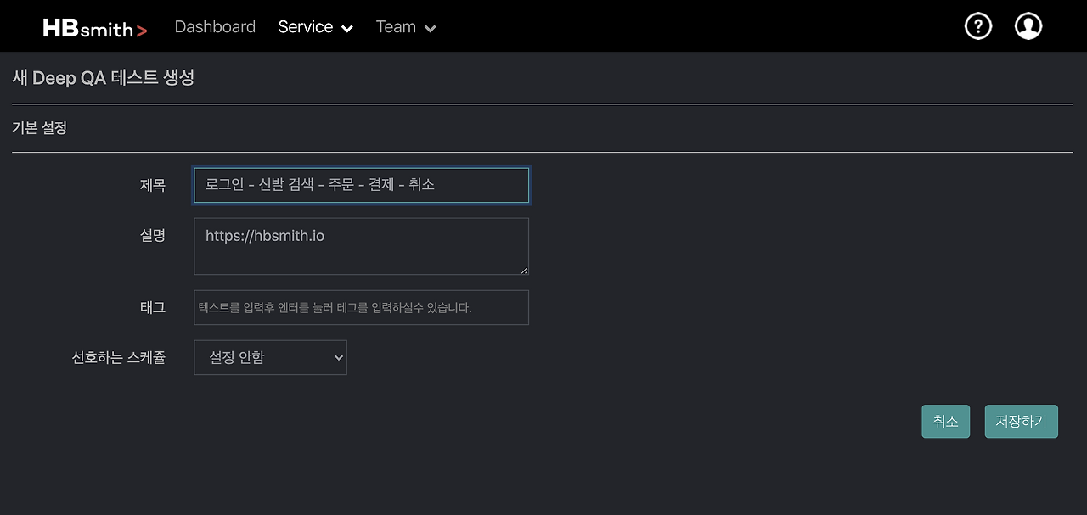Go to the Dashboard menu item
The image size is (1087, 515).
215,26
